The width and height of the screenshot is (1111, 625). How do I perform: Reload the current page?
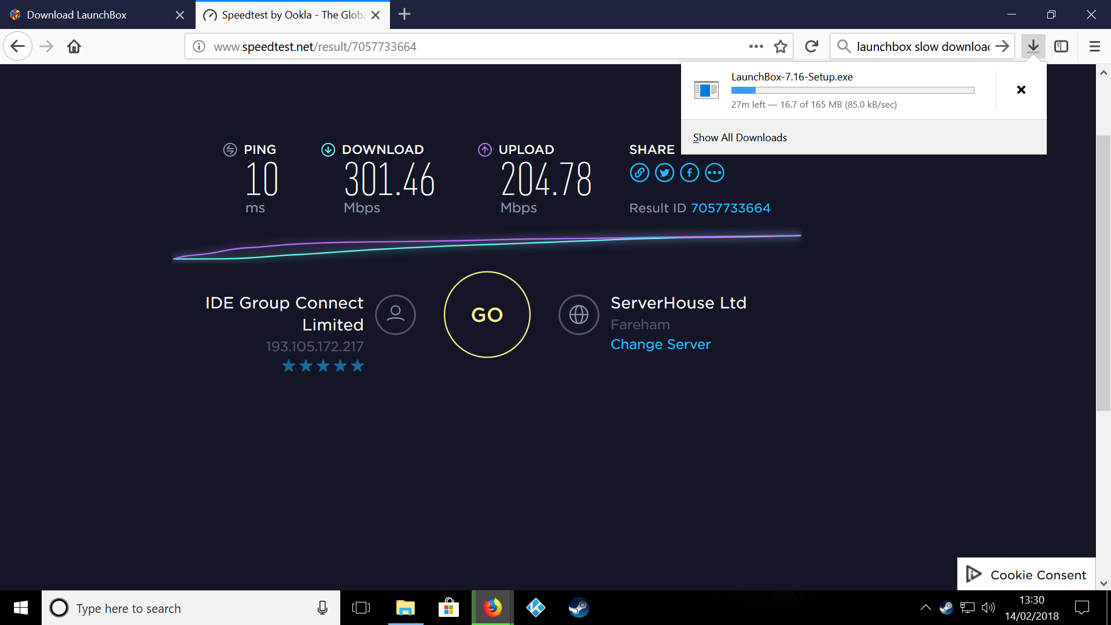(812, 46)
